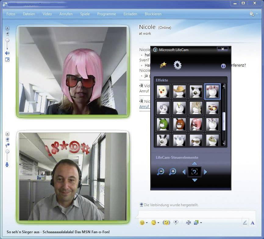Open the Spiele menu
The image size is (264, 239).
coord(85,14)
